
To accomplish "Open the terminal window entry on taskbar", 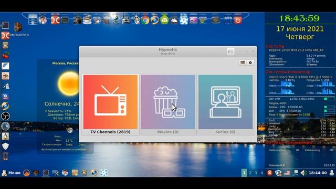I will (46, 173).
